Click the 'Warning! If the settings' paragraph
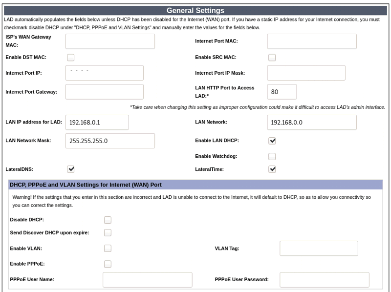The width and height of the screenshot is (391, 292). tap(192, 201)
